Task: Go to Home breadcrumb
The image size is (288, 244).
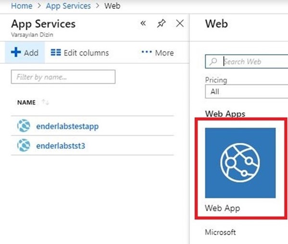Action: point(22,6)
